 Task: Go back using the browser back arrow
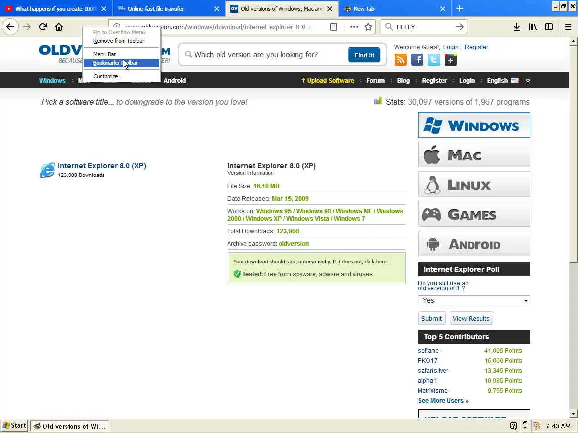coord(10,27)
